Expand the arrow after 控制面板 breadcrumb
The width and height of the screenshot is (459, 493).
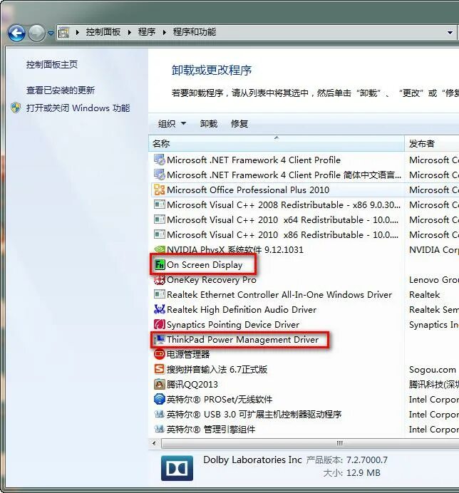pyautogui.click(x=129, y=32)
